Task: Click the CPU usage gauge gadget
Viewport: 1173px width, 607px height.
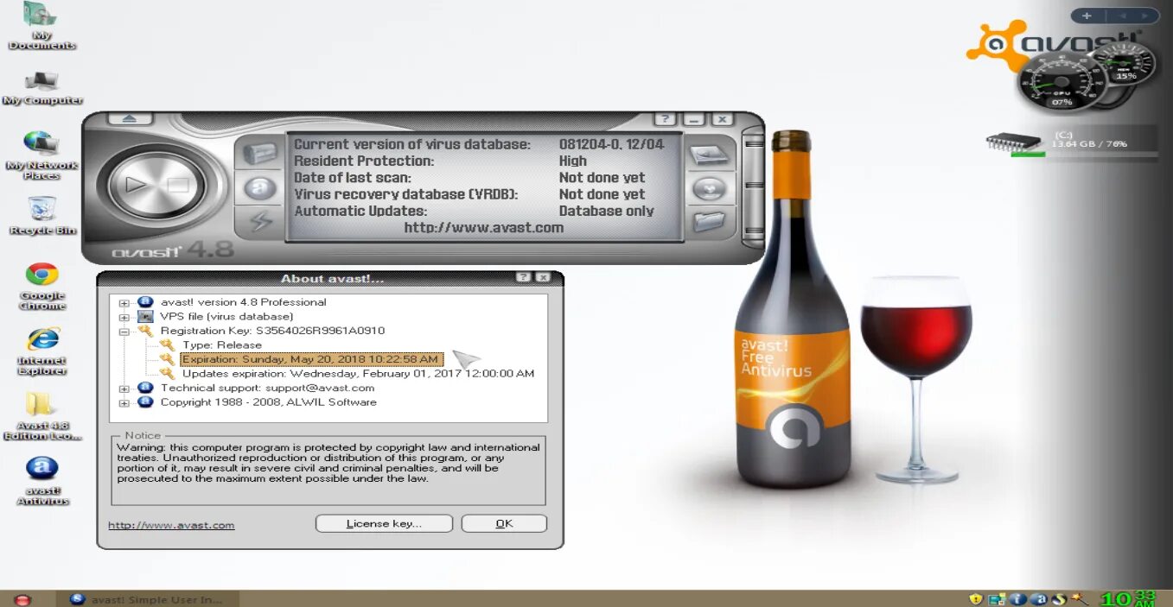Action: 1061,82
